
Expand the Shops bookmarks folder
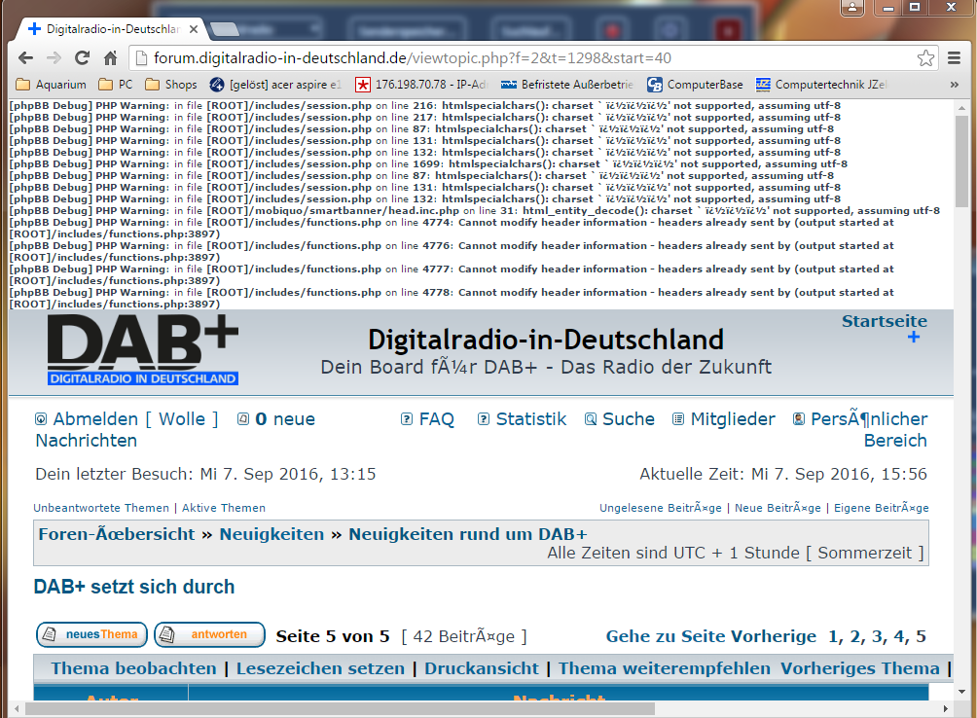point(171,85)
